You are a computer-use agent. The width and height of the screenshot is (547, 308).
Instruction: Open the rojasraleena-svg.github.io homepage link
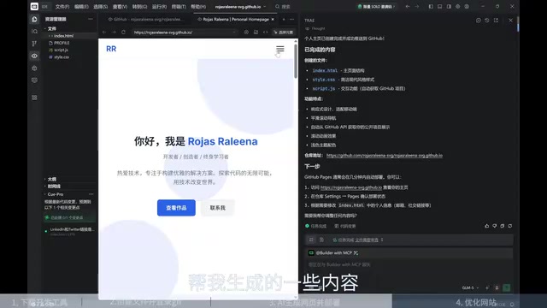(351, 187)
